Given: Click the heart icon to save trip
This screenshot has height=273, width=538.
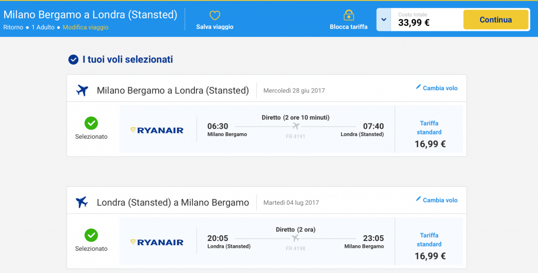Looking at the screenshot, I should (x=214, y=16).
